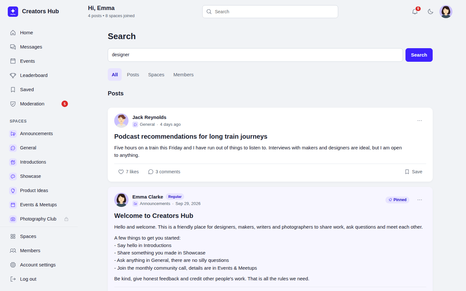466x291 pixels.
Task: Select the All results tab
Action: click(115, 75)
